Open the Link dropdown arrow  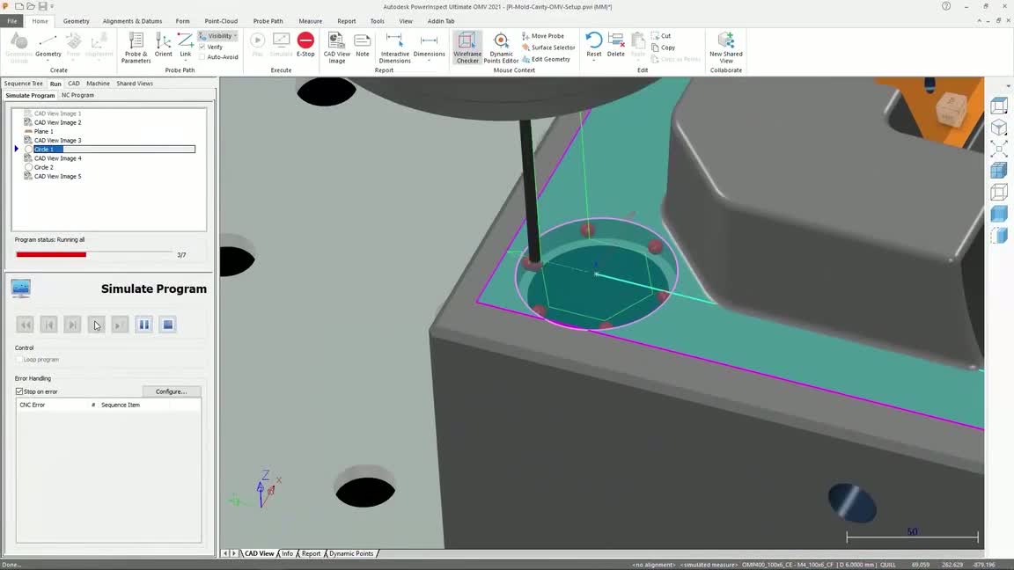click(x=186, y=61)
